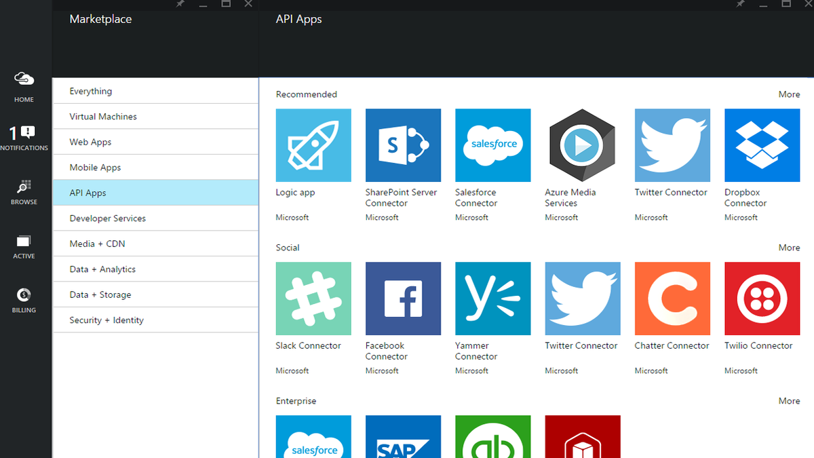
Task: Click More next to Enterprise
Action: click(x=789, y=401)
